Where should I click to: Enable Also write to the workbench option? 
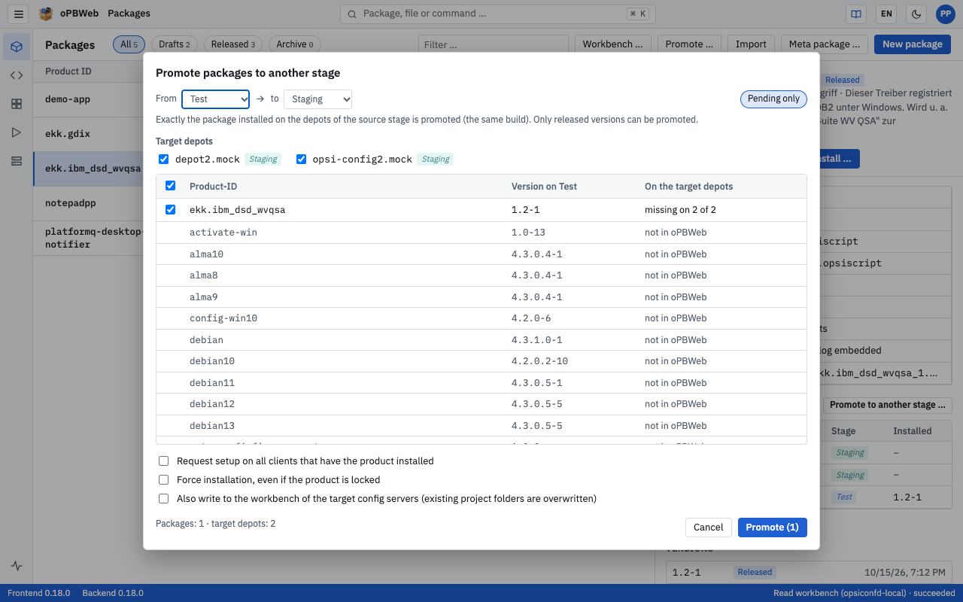tap(163, 498)
